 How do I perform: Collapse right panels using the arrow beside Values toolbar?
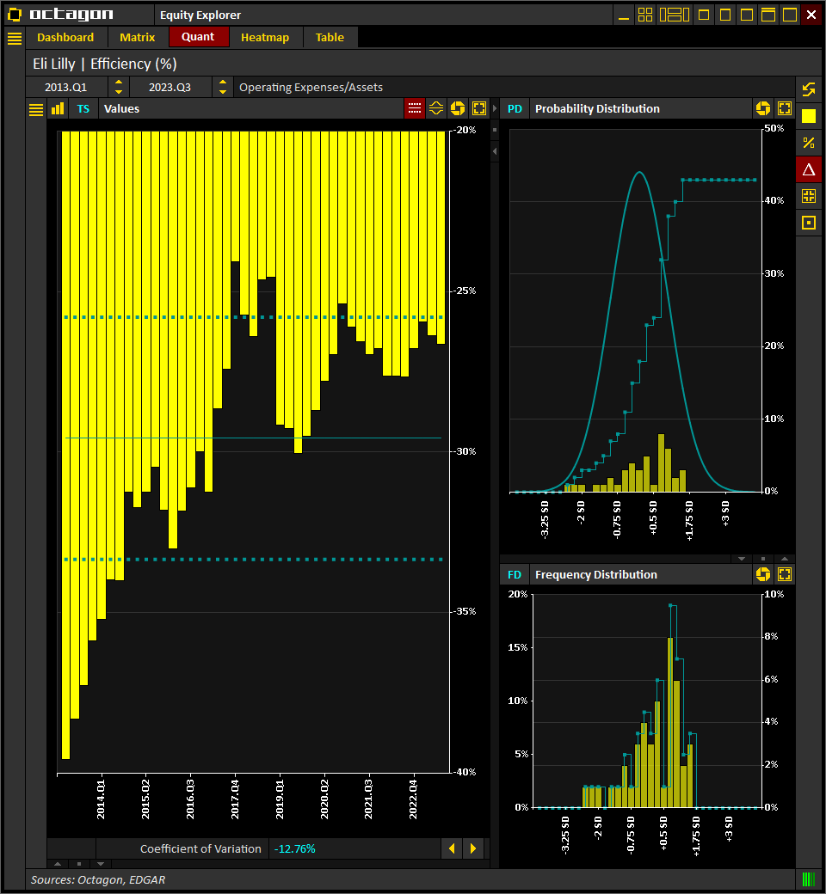point(495,108)
